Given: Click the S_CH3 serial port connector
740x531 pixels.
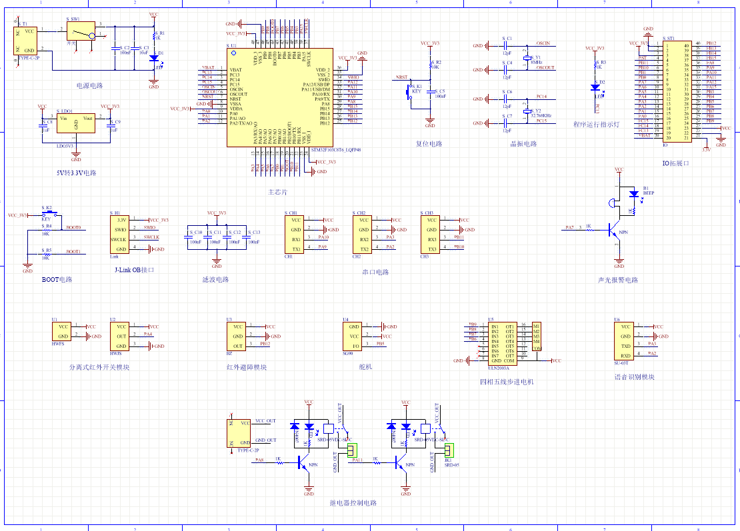Looking at the screenshot, I should coord(430,235).
